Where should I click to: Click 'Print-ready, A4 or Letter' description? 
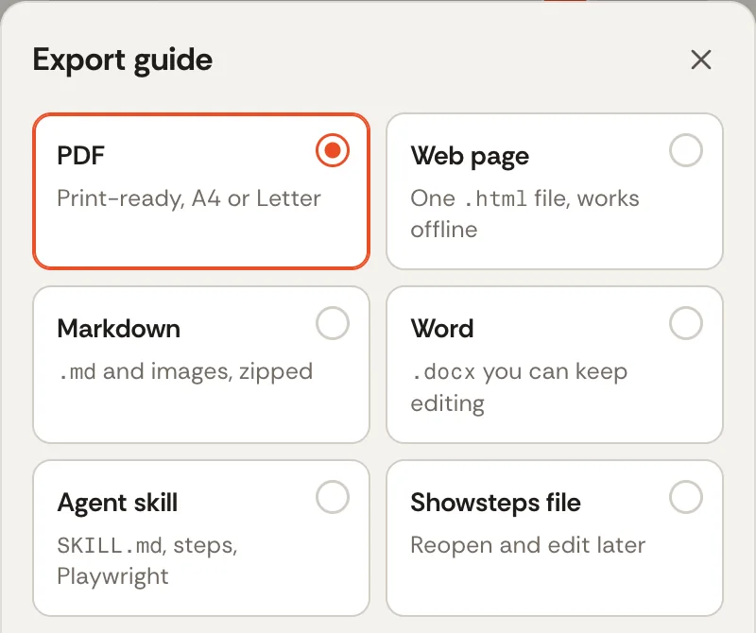[188, 198]
